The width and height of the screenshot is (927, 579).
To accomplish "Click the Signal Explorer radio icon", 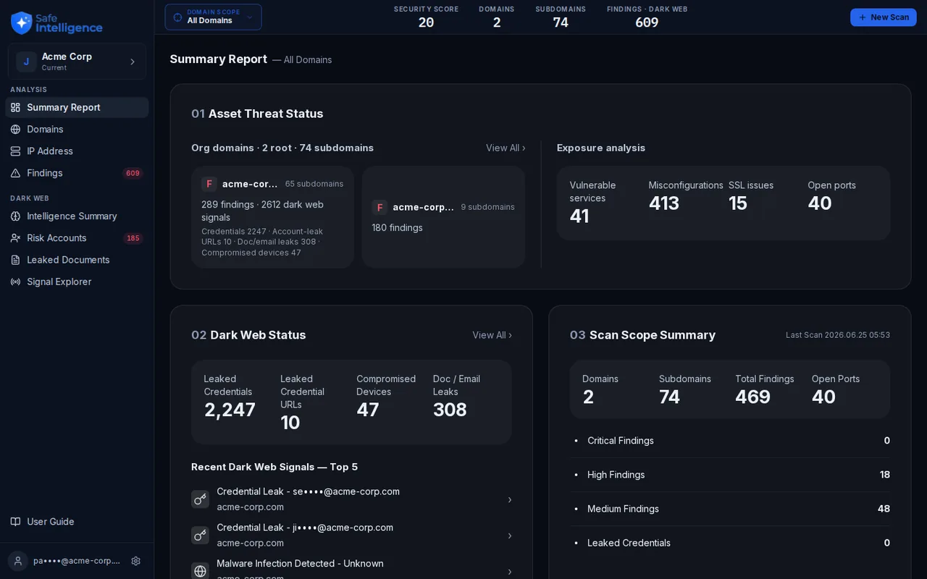I will coord(15,282).
